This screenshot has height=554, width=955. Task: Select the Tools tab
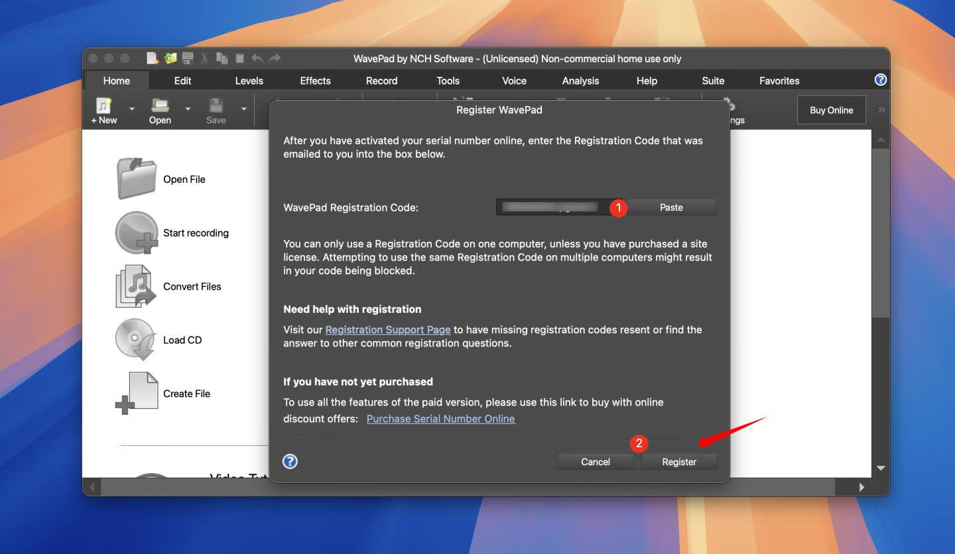point(448,81)
